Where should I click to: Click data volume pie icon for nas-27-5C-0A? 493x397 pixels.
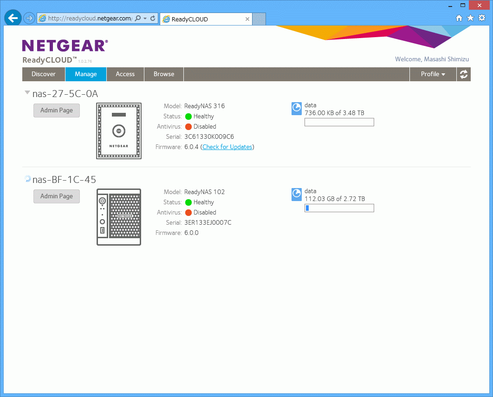(x=297, y=109)
